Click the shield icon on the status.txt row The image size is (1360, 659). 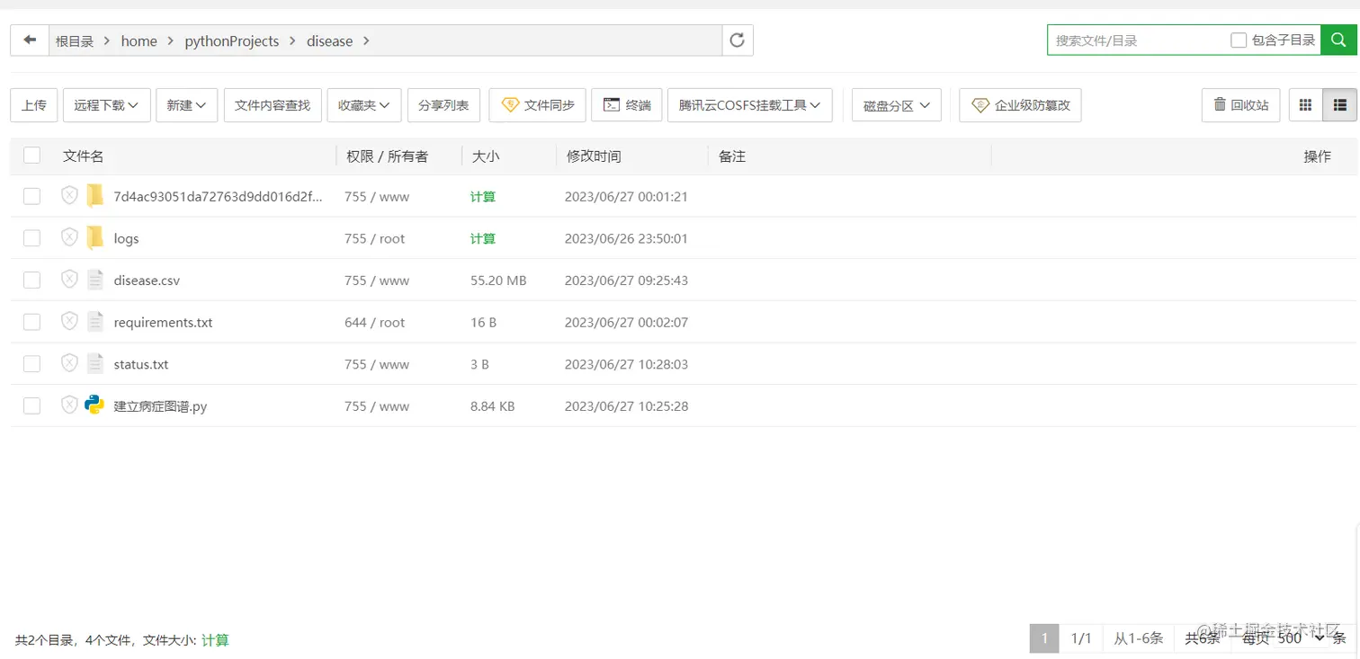click(x=69, y=363)
